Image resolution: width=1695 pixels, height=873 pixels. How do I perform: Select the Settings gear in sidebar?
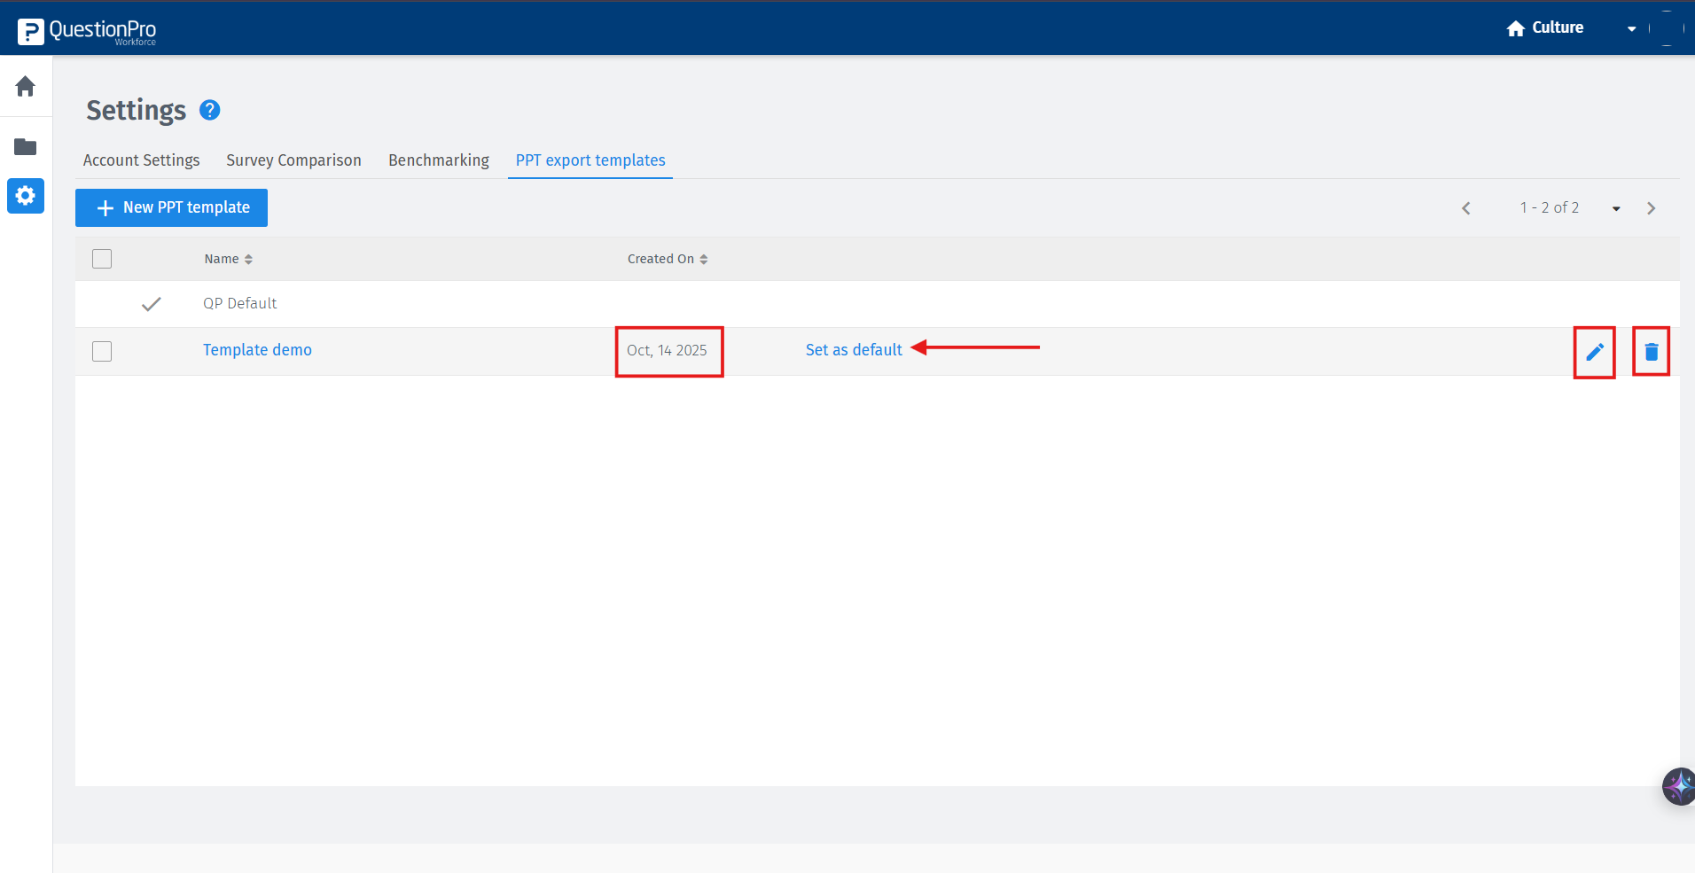pyautogui.click(x=26, y=196)
